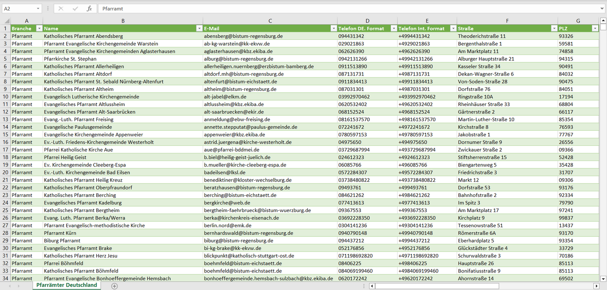Open the Branche column filter dropdown
Viewport: 607px width, 290px height.
[39, 28]
